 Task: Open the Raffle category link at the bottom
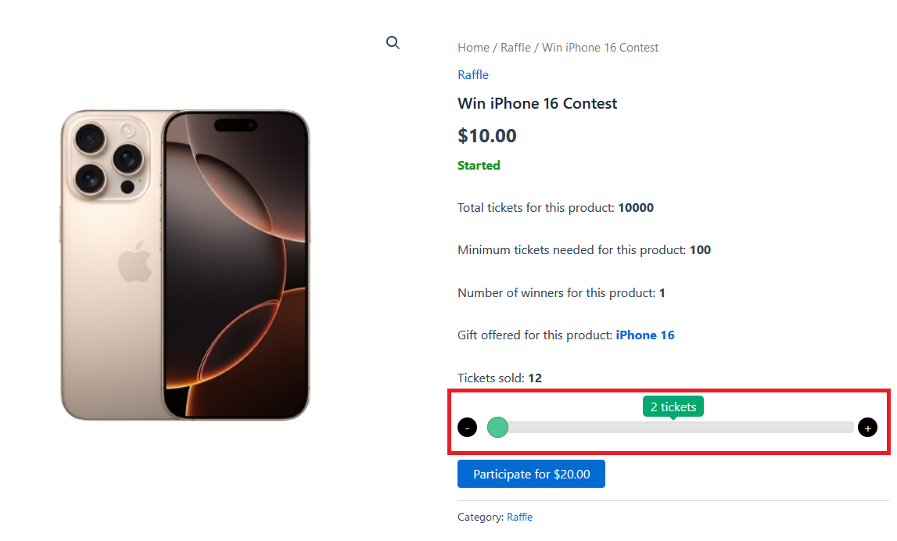519,517
